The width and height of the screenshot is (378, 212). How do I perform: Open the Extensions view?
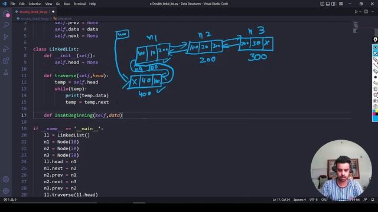point(6,60)
